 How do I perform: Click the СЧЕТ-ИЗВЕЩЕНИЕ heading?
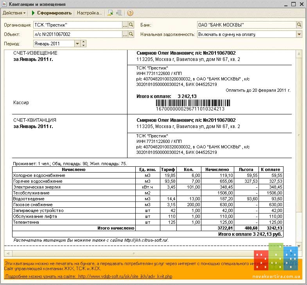pyautogui.click(x=35, y=53)
